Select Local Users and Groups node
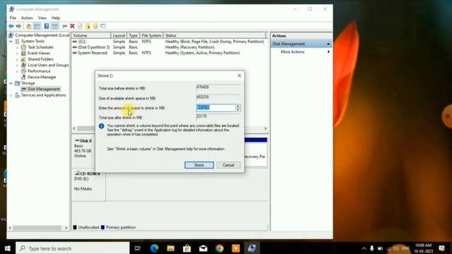Viewport: 452px width, 254px height. [48, 65]
